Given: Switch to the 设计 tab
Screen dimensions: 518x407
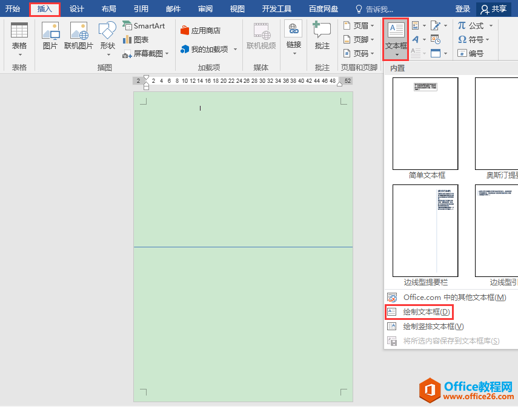Looking at the screenshot, I should click(77, 9).
